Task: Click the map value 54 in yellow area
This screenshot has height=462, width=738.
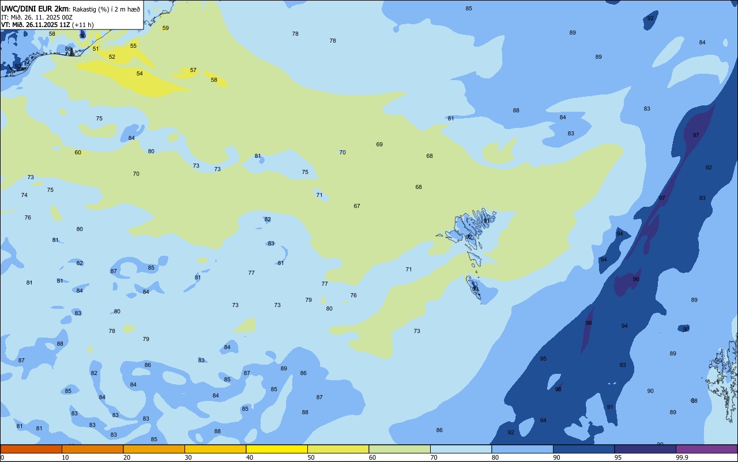Action: click(140, 73)
